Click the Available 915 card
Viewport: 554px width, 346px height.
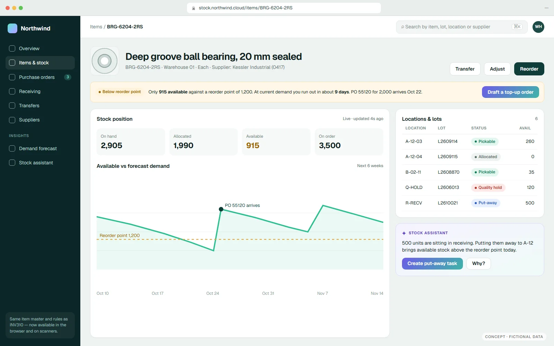point(276,142)
